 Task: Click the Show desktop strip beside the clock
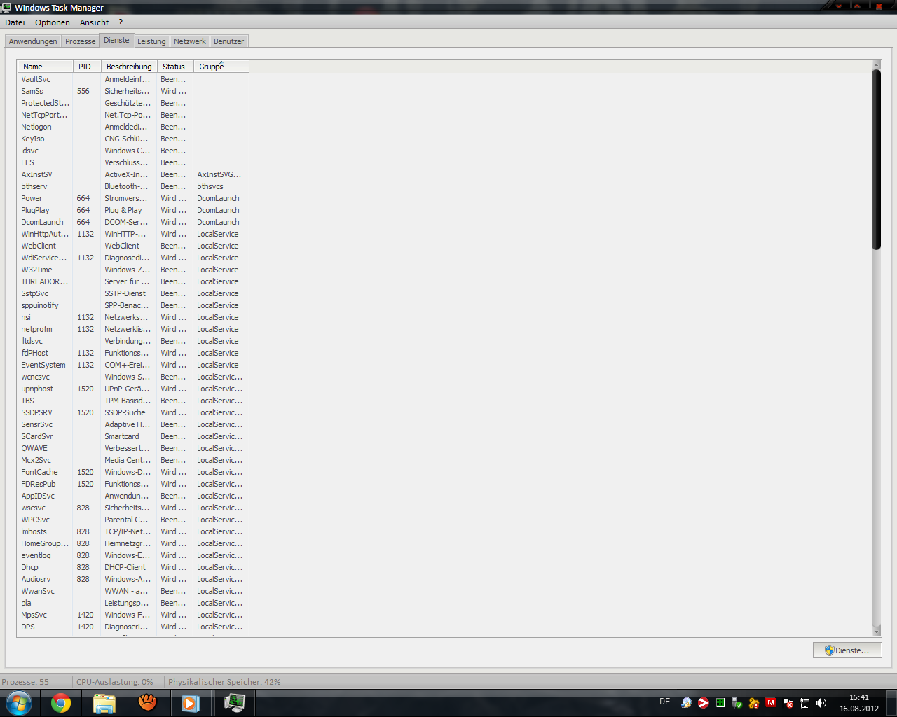(891, 703)
